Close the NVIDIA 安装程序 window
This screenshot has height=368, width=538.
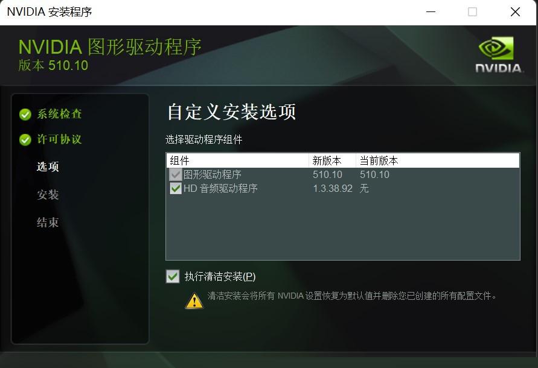point(515,12)
